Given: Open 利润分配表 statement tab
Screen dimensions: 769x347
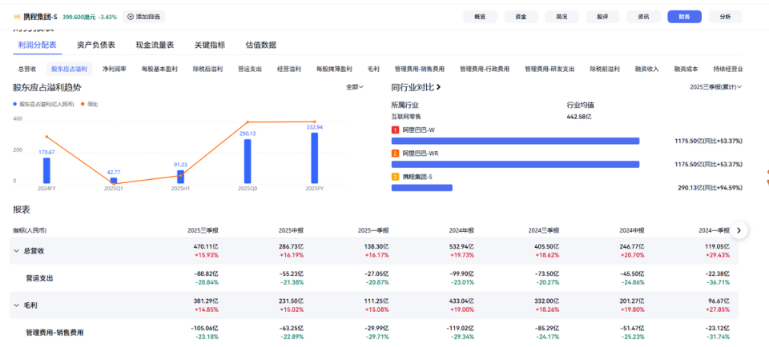Looking at the screenshot, I should pos(38,45).
